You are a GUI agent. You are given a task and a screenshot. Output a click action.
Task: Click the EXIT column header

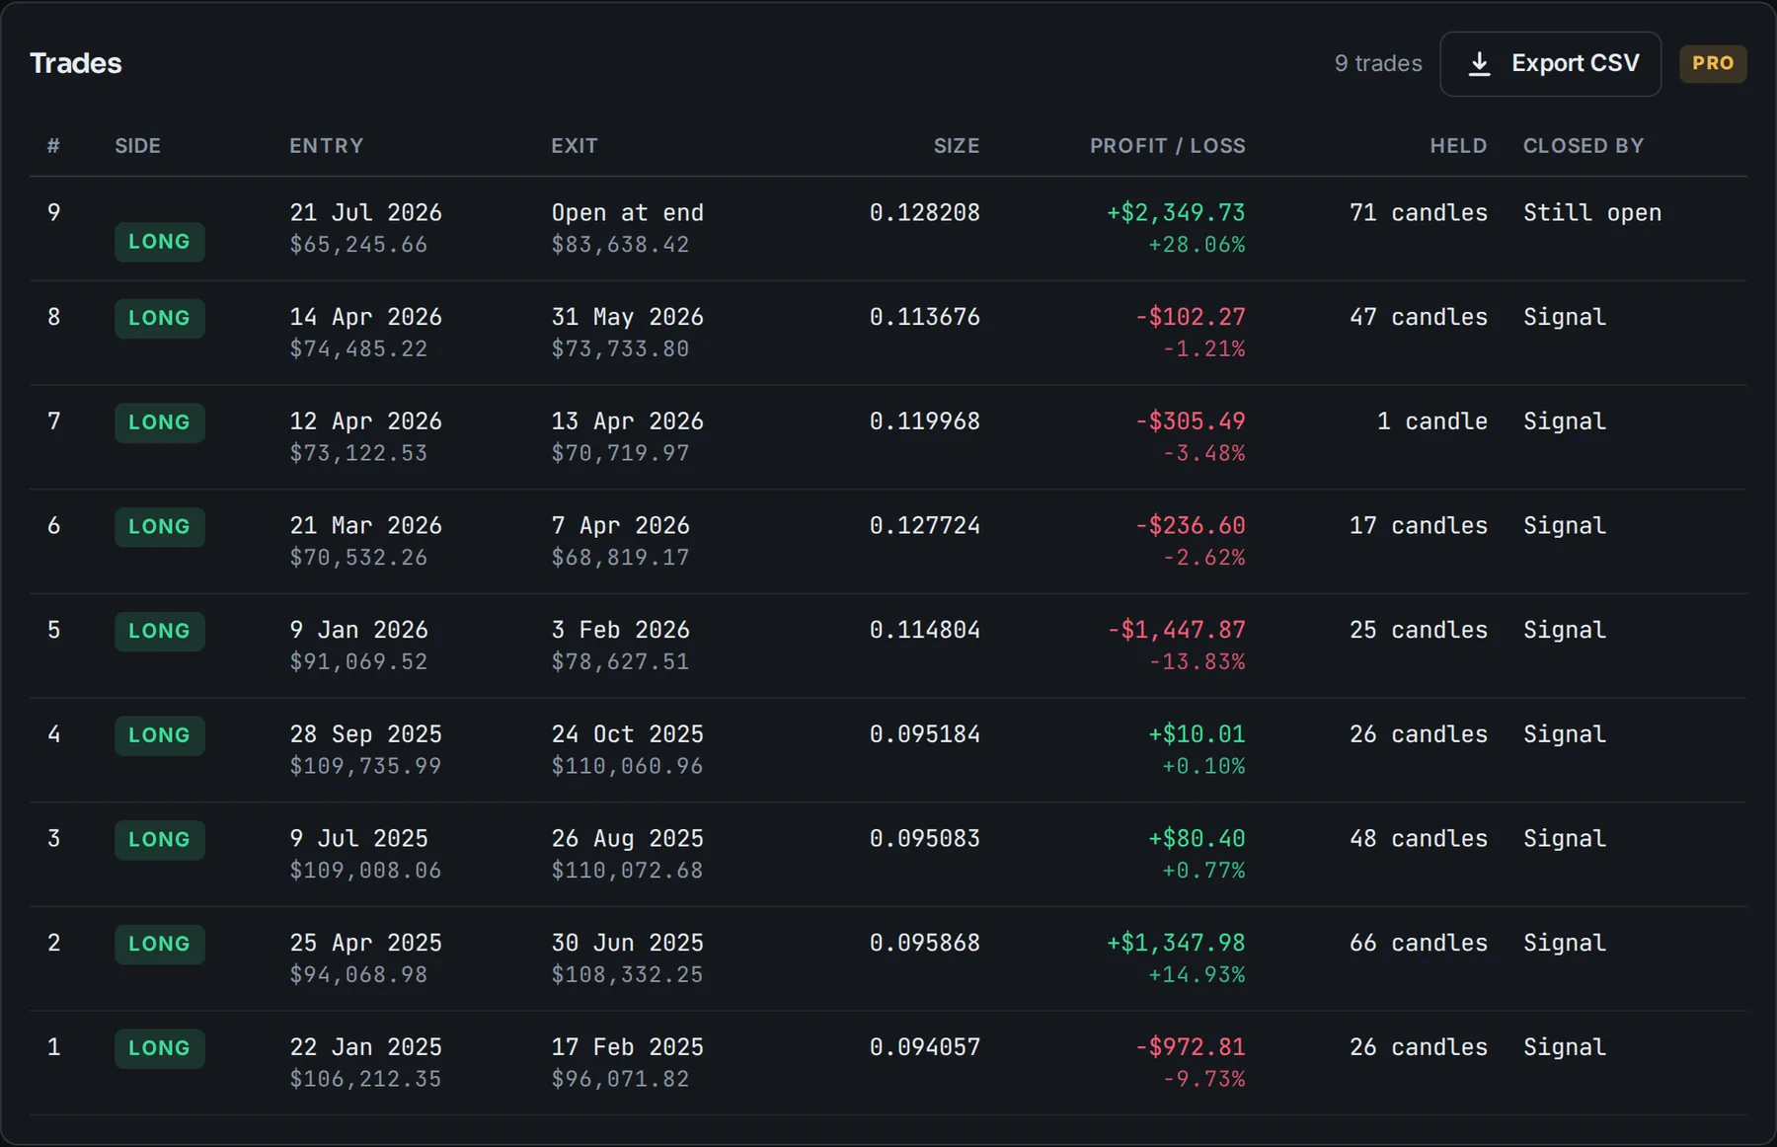(x=574, y=146)
